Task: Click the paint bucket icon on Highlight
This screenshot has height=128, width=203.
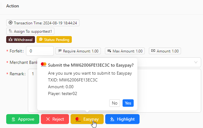Action: pyautogui.click(x=112, y=119)
